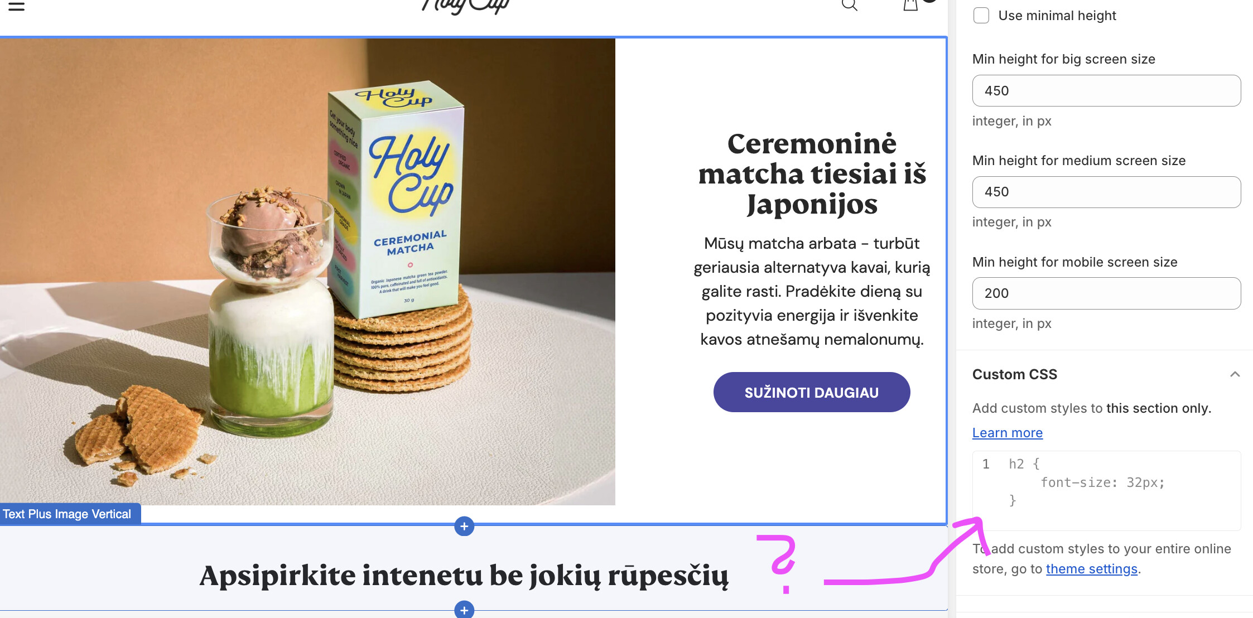1253x618 pixels.
Task: Add section below Apsipirkite heading
Action: click(x=464, y=610)
